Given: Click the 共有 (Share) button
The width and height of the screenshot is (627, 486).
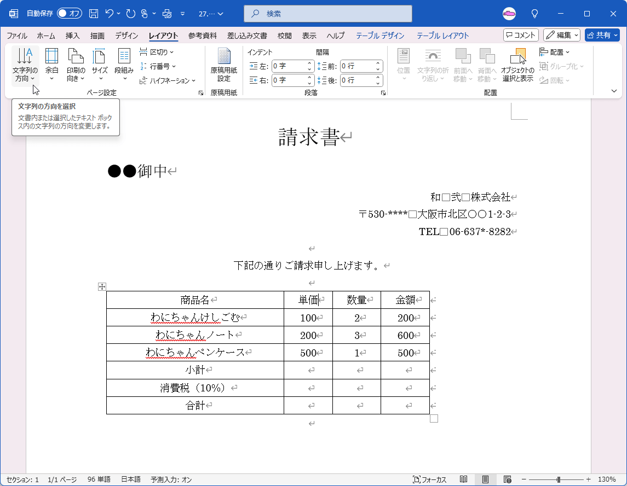Looking at the screenshot, I should coord(601,34).
